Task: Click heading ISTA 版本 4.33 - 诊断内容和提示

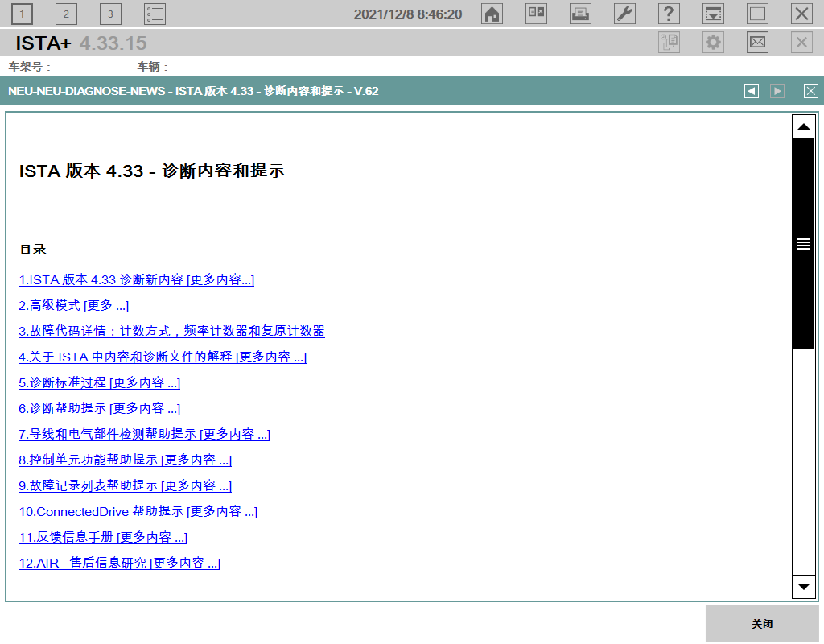Action: (151, 171)
